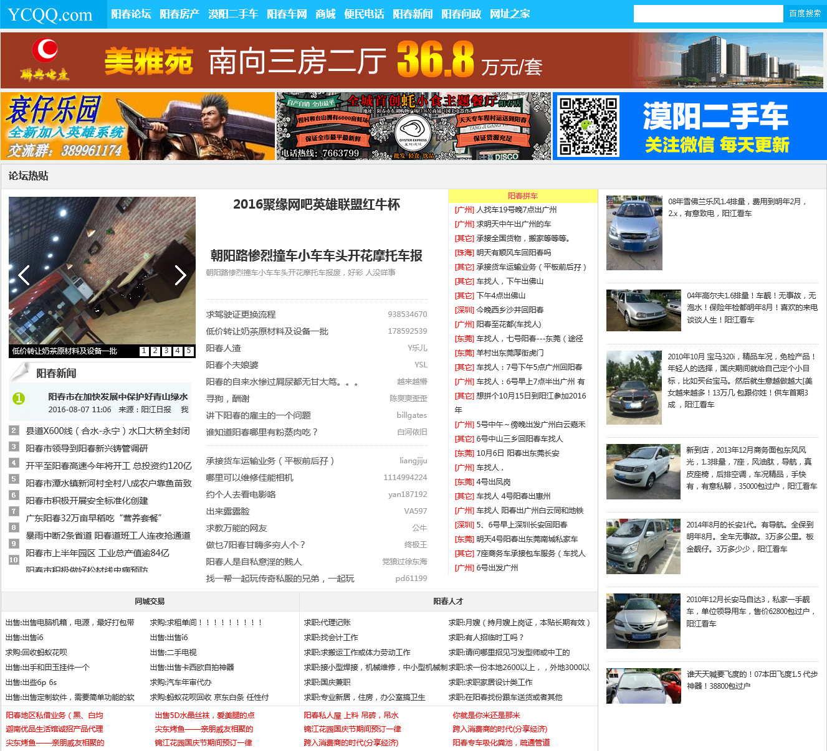Open carpool post 明天有顺风车回阳春吗
827x751 pixels.
[514, 253]
